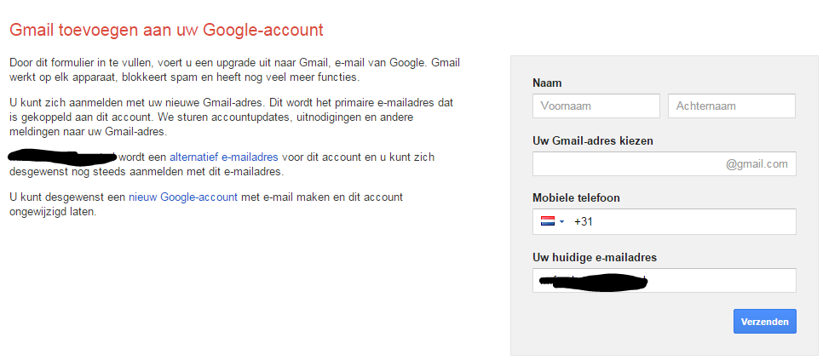Screen dimensions: 823x360
Task: Click the '@gmail.com' suffix text
Action: tap(757, 164)
